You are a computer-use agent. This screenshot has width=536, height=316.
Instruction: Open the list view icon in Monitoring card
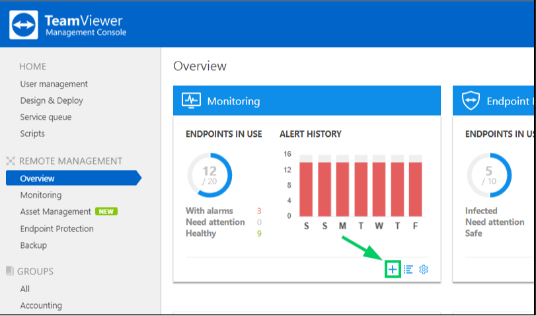point(408,270)
